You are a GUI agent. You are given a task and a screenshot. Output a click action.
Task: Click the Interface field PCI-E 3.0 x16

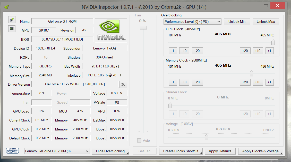(105, 75)
